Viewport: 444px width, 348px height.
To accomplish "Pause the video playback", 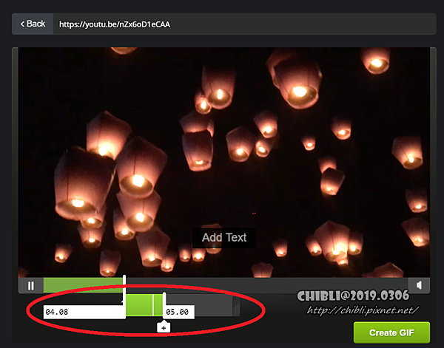I will [x=31, y=285].
